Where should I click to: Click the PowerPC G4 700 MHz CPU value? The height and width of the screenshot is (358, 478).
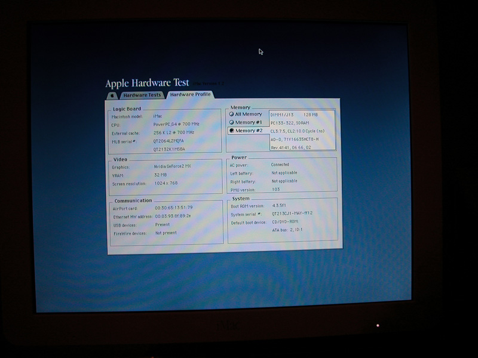click(x=176, y=125)
